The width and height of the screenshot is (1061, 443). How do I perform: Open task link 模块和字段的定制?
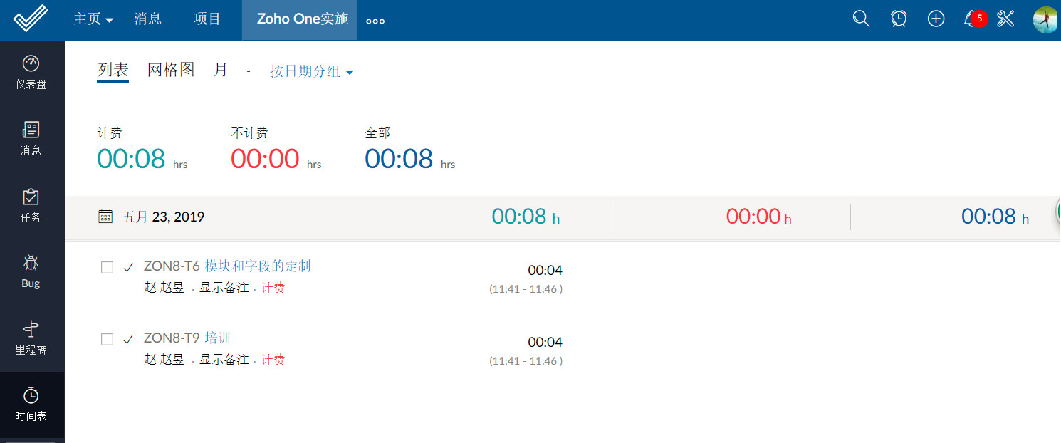click(258, 266)
